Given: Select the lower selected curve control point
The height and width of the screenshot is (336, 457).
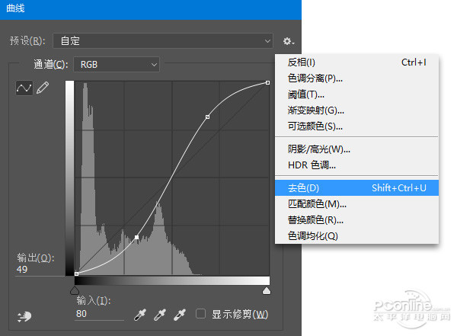Looking at the screenshot, I should pos(136,238).
